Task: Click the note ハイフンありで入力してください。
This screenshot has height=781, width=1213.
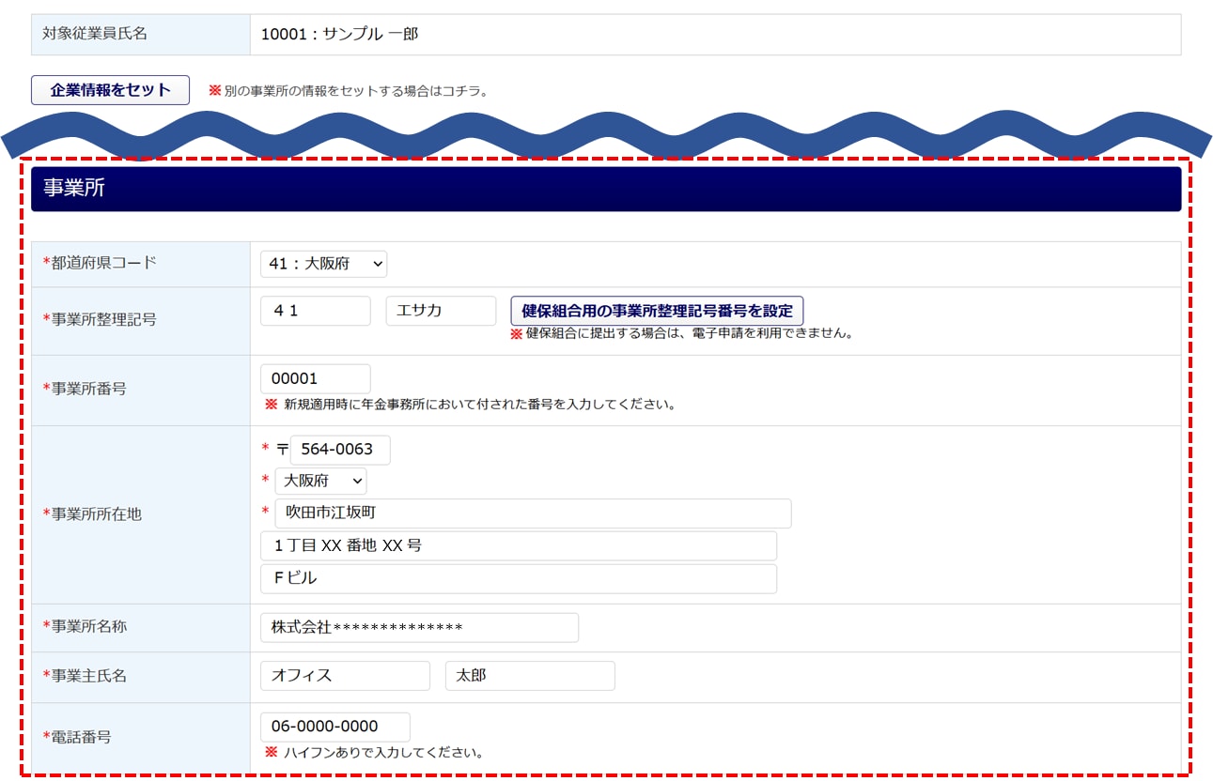Action: tap(383, 753)
